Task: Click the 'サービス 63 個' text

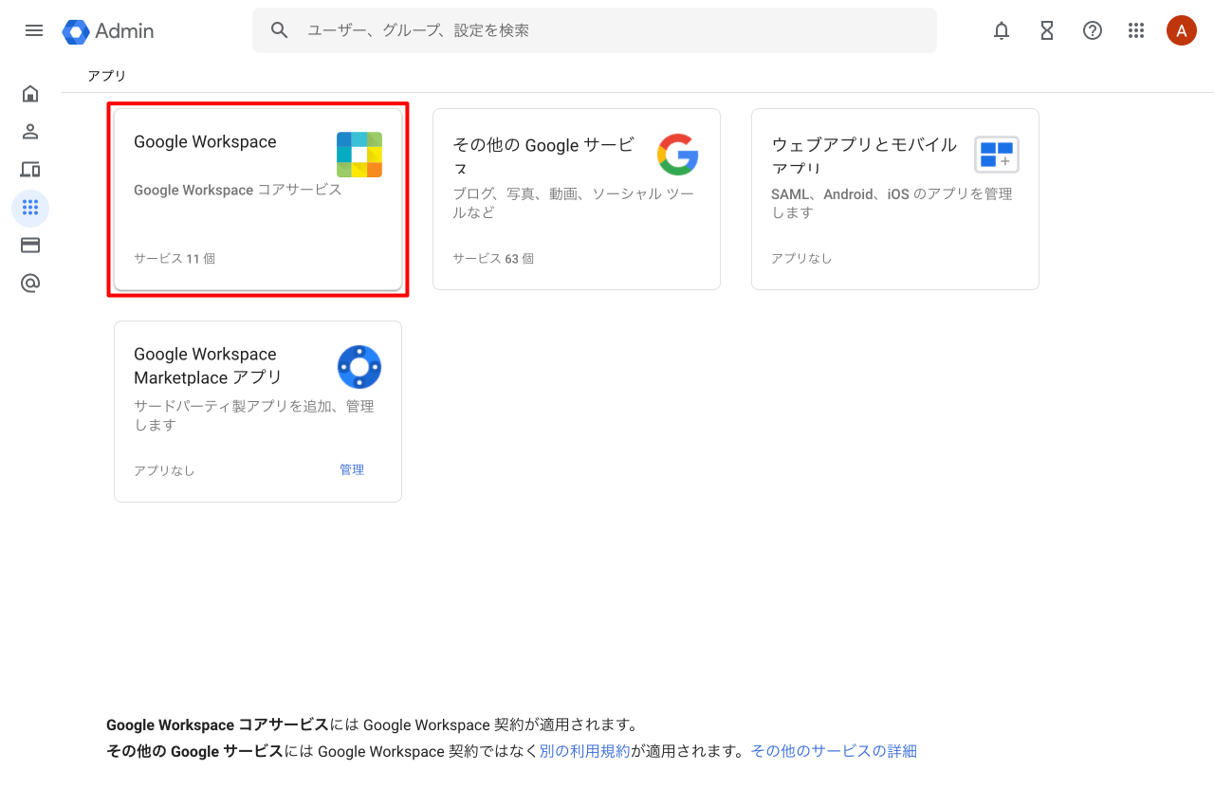Action: (493, 258)
